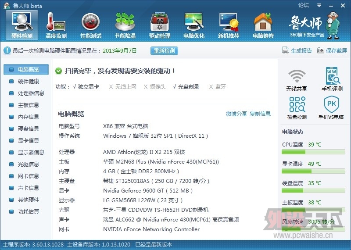Click the graphics value Nvidia Geforce 9600 GT
The width and height of the screenshot is (351, 250).
[x=148, y=191]
